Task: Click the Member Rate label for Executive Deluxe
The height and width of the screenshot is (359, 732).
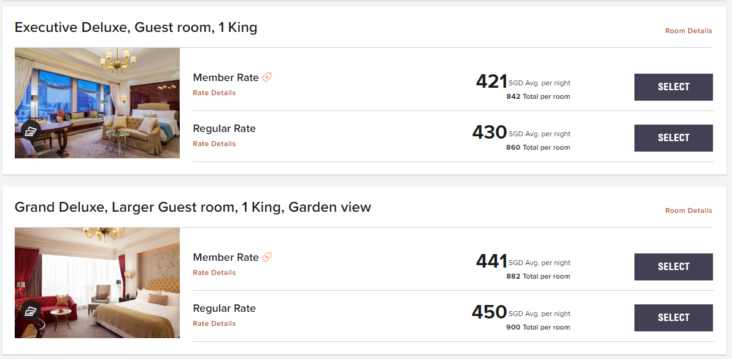Action: point(226,77)
